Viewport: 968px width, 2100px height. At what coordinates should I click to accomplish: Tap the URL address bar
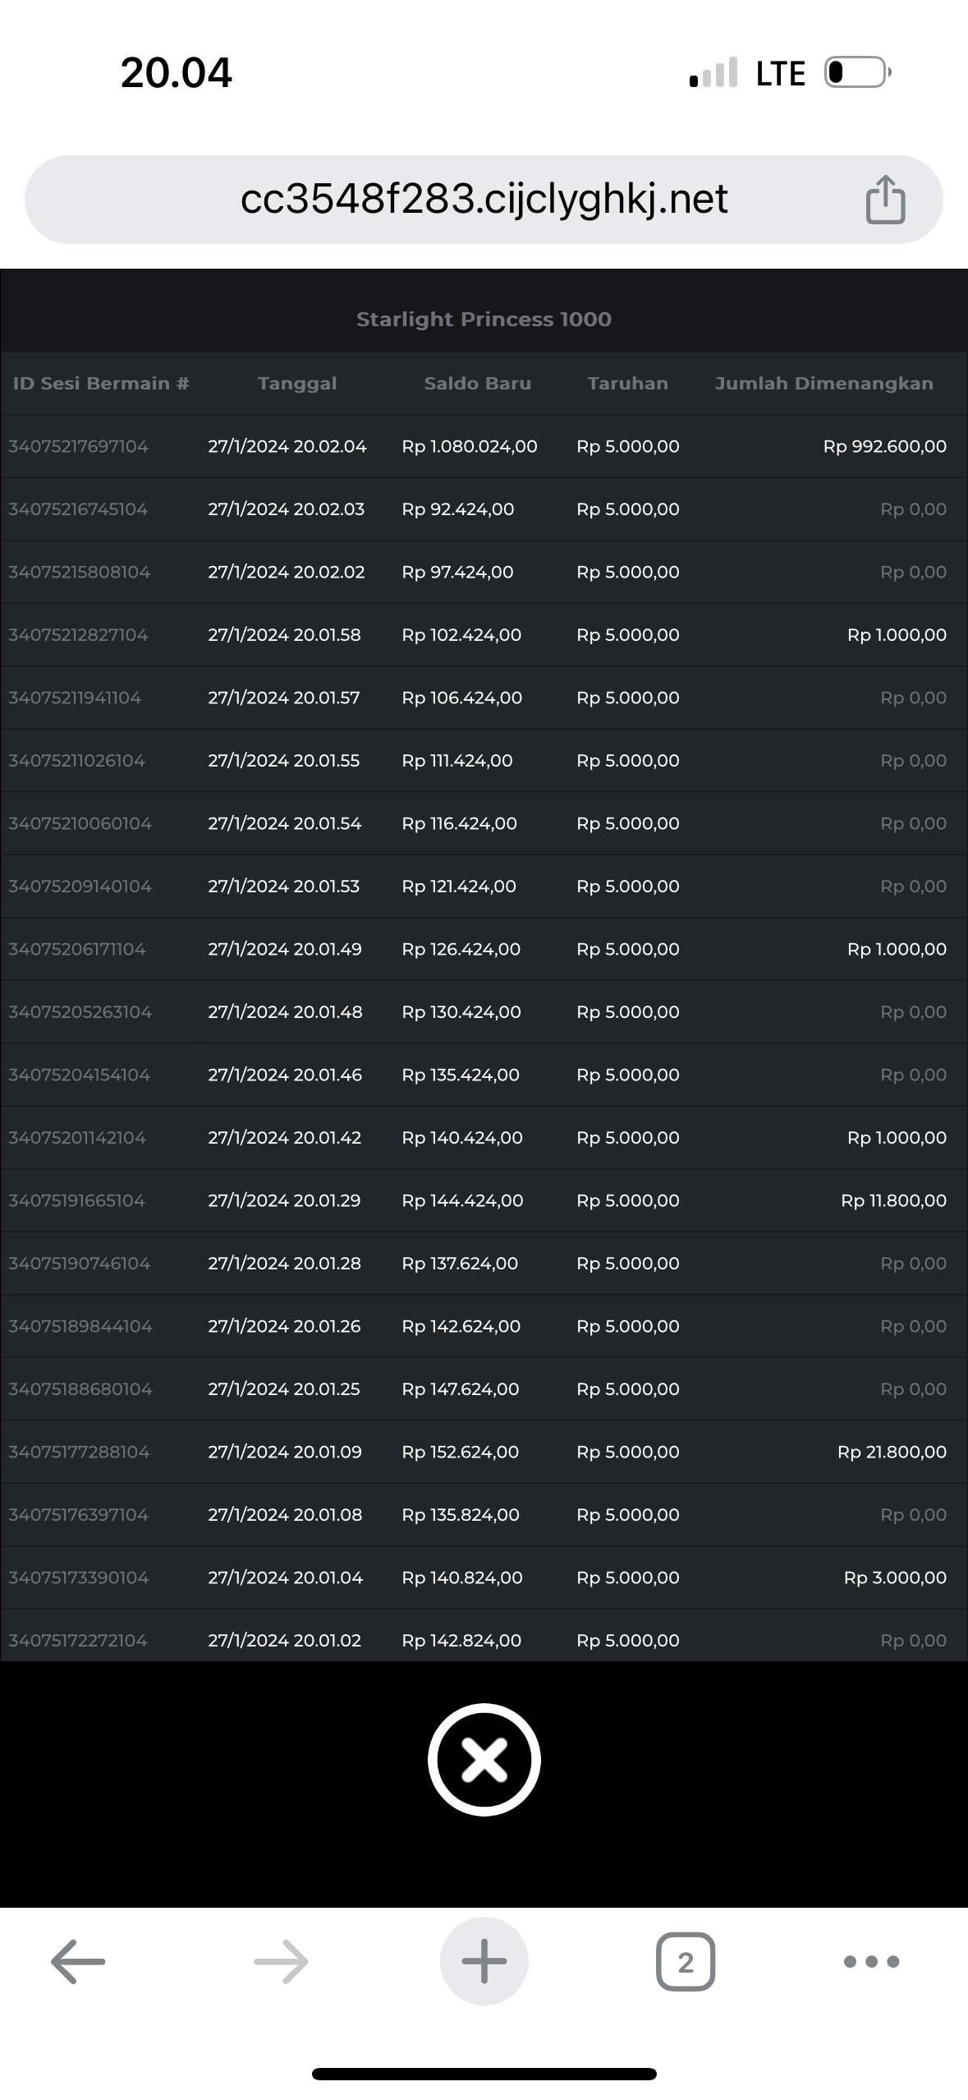tap(484, 200)
